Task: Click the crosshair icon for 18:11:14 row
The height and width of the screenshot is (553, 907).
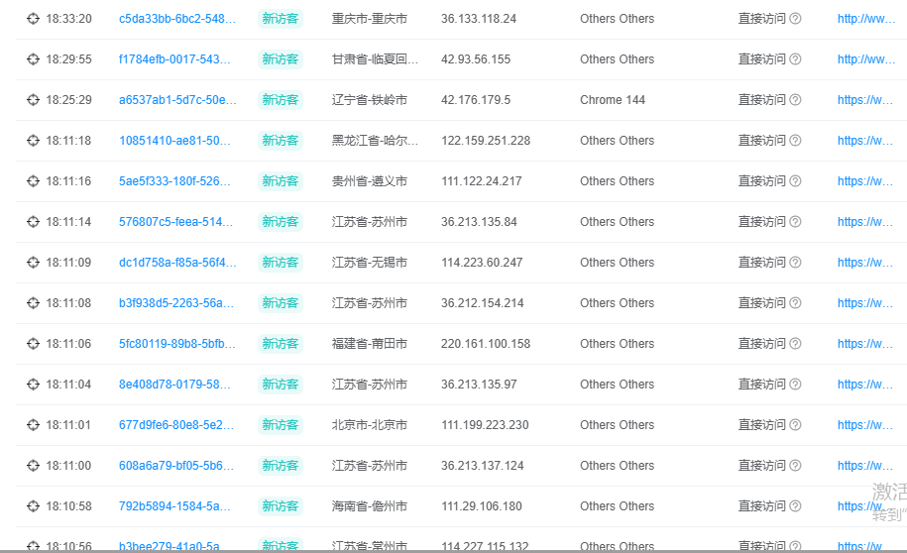Action: click(x=33, y=222)
